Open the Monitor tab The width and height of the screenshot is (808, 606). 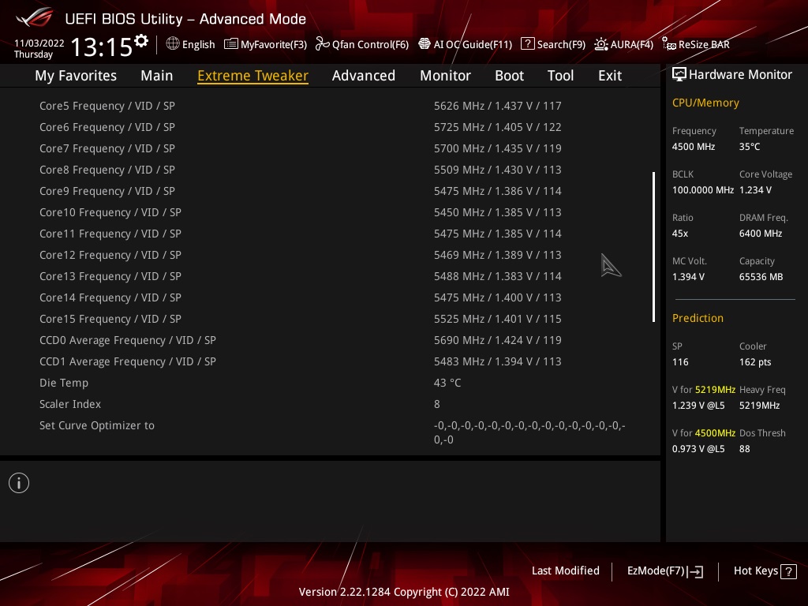click(445, 76)
